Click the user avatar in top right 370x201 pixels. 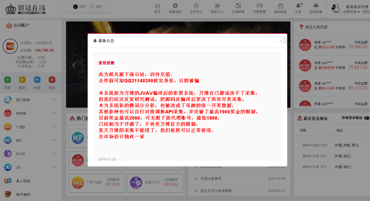[x=336, y=9]
